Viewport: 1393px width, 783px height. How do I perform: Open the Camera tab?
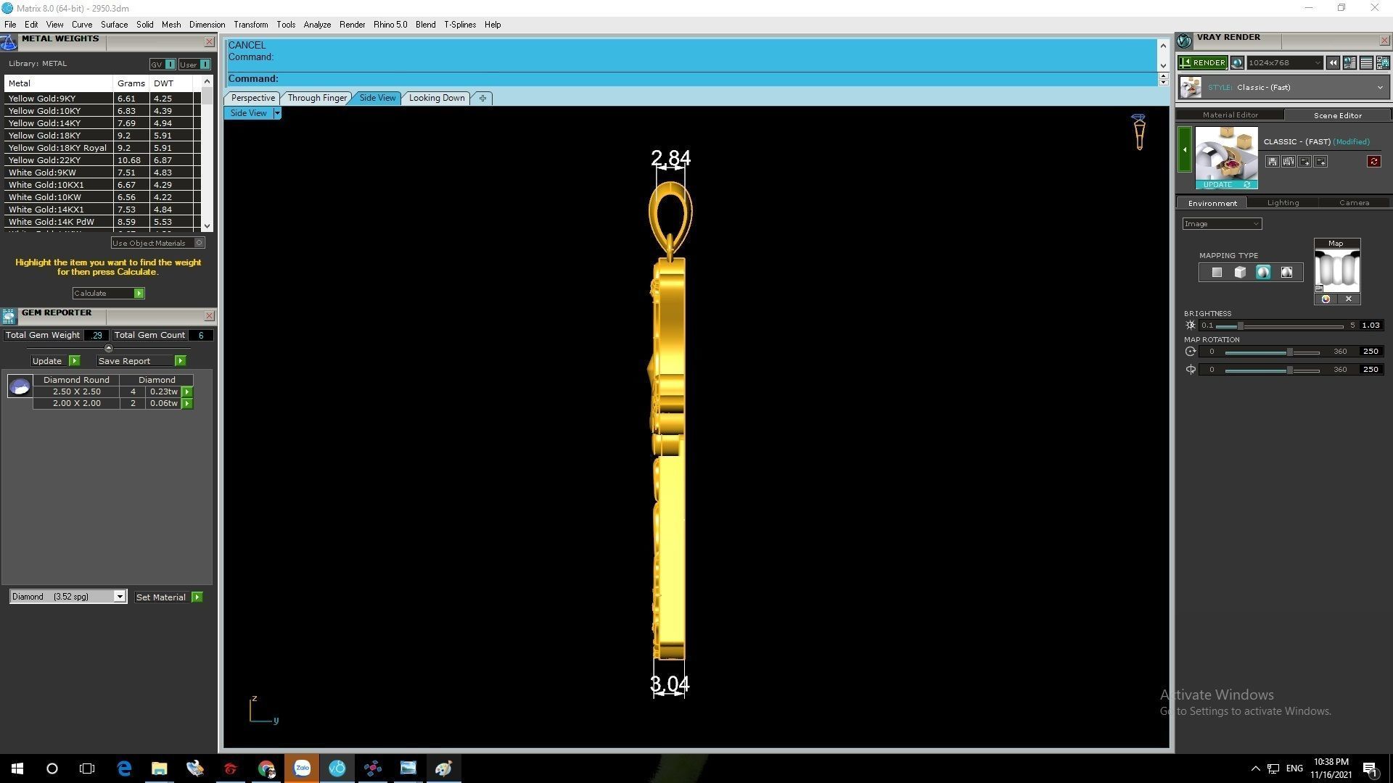click(x=1354, y=203)
